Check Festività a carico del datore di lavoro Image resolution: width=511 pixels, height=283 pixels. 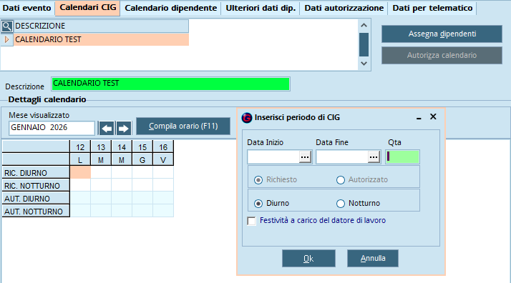tap(252, 222)
